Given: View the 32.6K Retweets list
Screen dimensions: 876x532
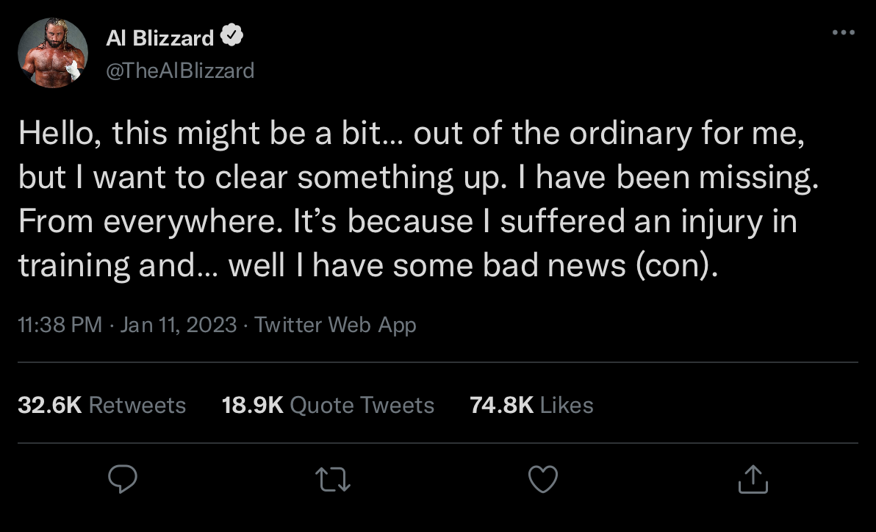Looking at the screenshot, I should point(101,405).
